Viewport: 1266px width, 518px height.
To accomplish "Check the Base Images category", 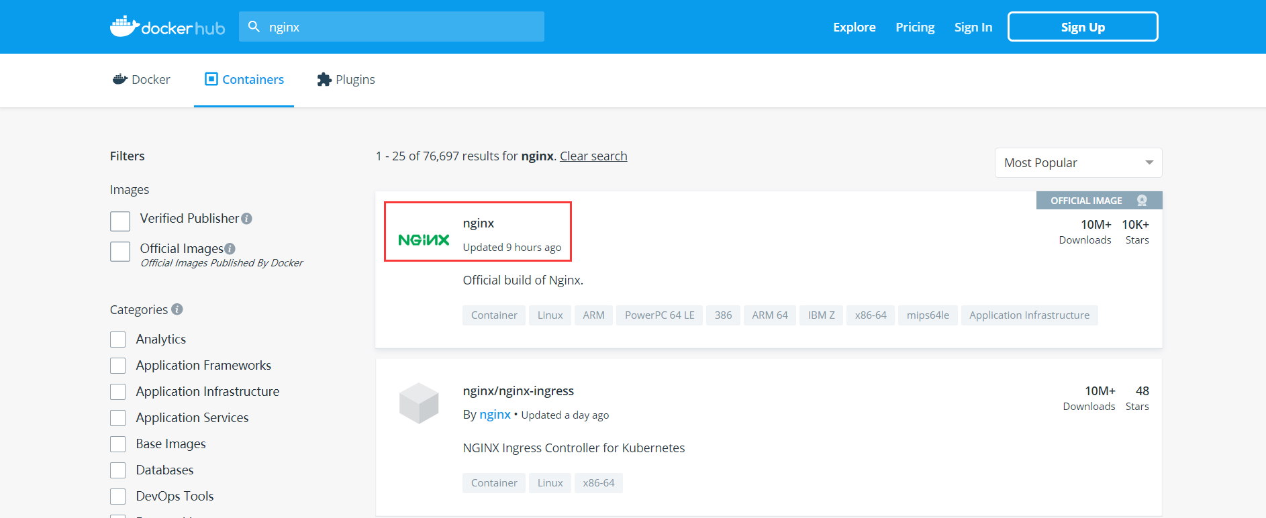I will click(x=118, y=444).
